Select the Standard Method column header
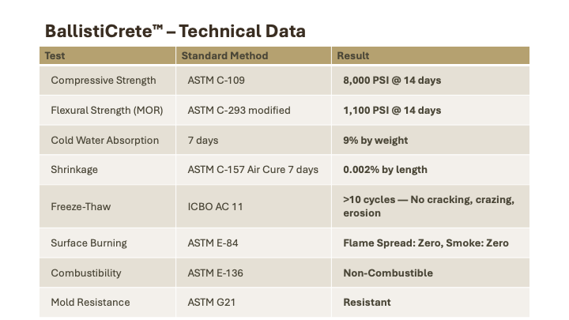This screenshot has width=569, height=320. pyautogui.click(x=254, y=55)
